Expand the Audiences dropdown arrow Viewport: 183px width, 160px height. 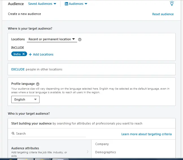click(86, 4)
